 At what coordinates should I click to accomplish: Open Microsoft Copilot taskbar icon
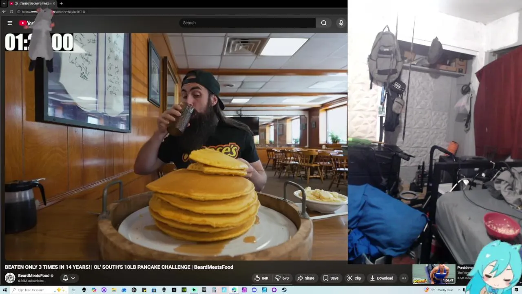tap(94, 290)
